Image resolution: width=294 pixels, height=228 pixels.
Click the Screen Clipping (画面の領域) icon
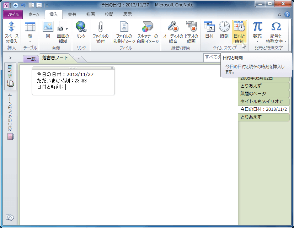click(x=63, y=32)
